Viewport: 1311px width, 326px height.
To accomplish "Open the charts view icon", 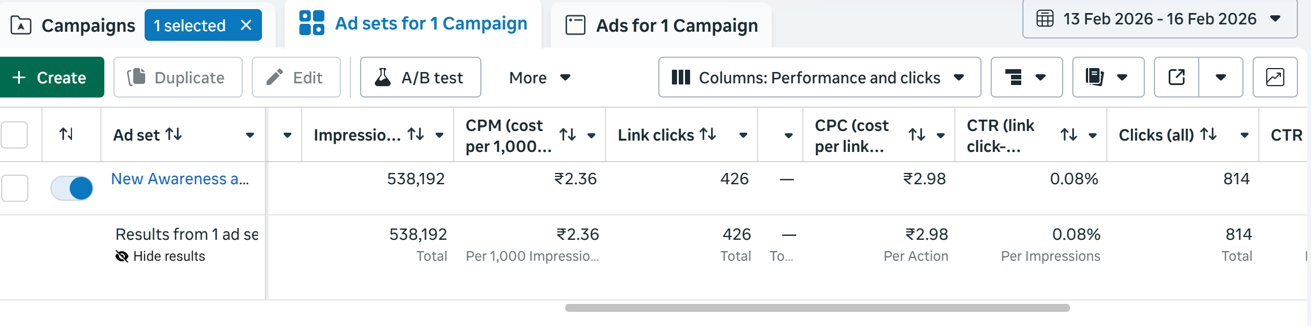I will (1275, 77).
